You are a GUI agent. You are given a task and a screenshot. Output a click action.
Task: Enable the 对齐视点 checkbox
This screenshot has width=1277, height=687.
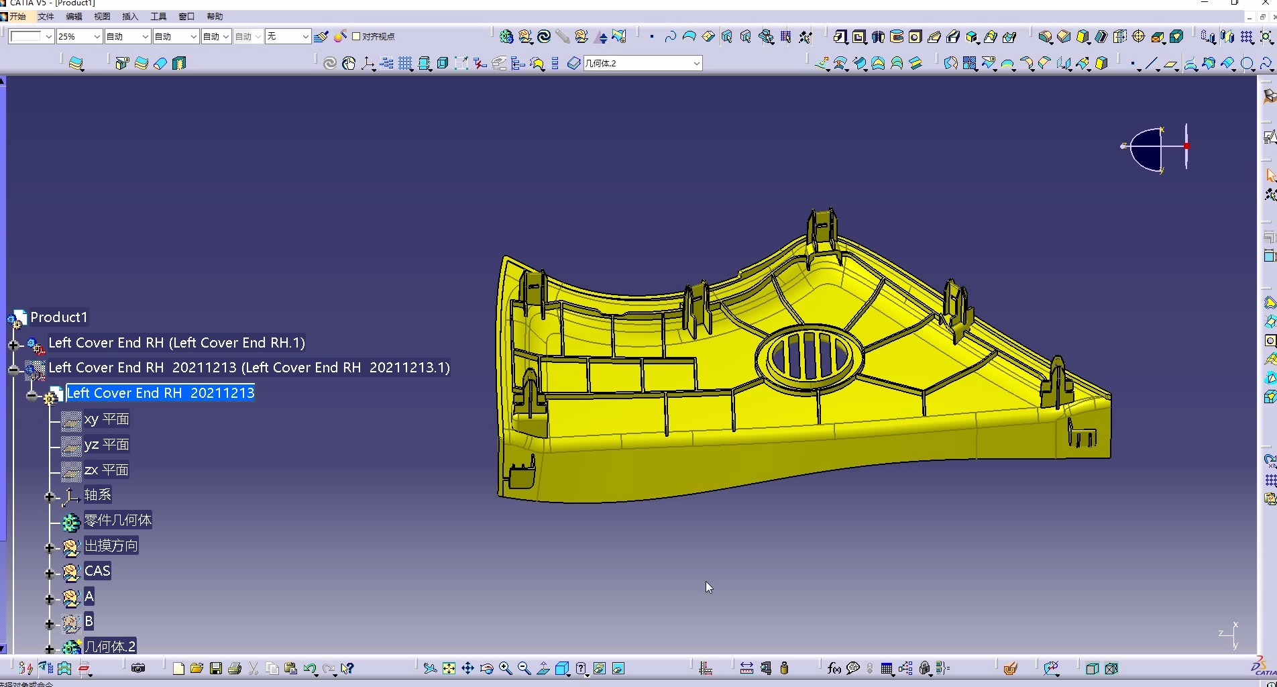pos(356,36)
